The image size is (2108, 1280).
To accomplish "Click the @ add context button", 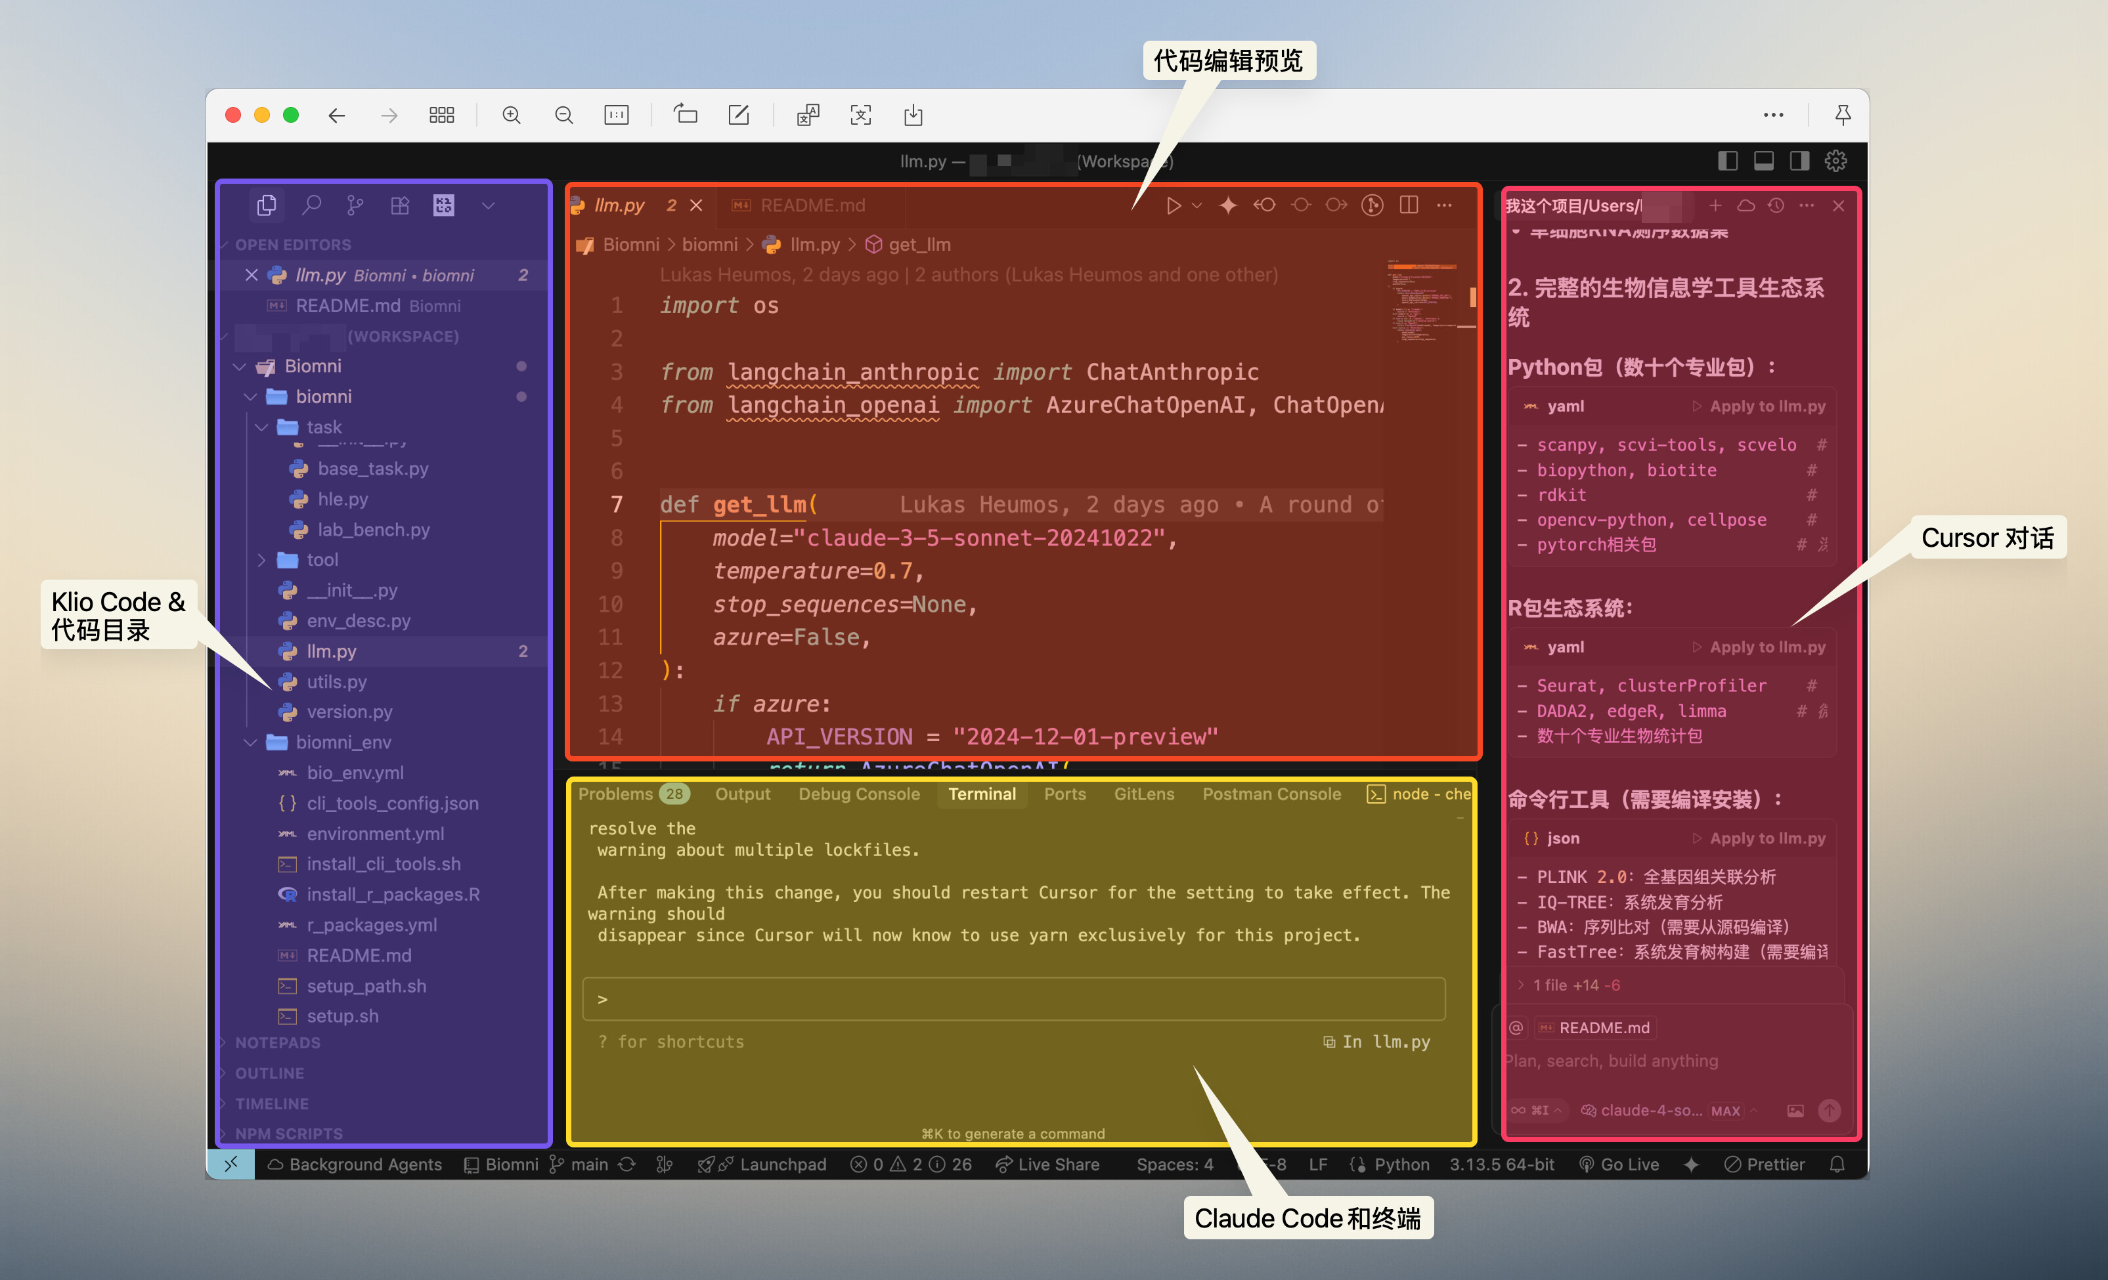I will tap(1516, 1028).
